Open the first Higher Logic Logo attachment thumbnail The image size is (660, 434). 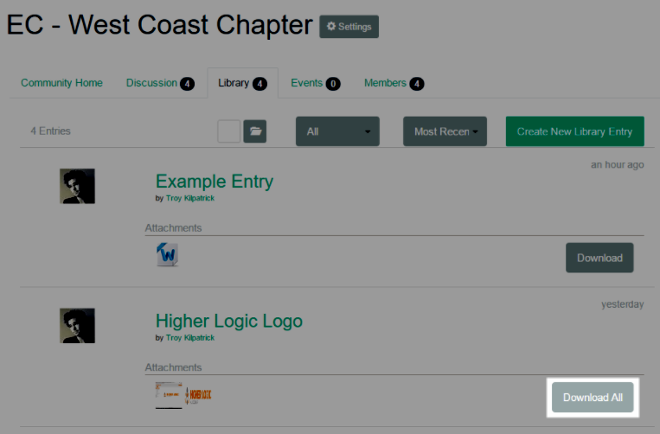(x=169, y=395)
